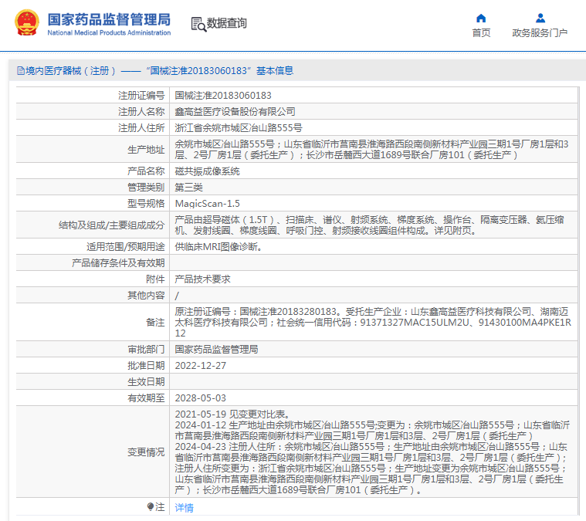Select model value MagicScan-1.5
This screenshot has width=586, height=521.
(x=208, y=204)
